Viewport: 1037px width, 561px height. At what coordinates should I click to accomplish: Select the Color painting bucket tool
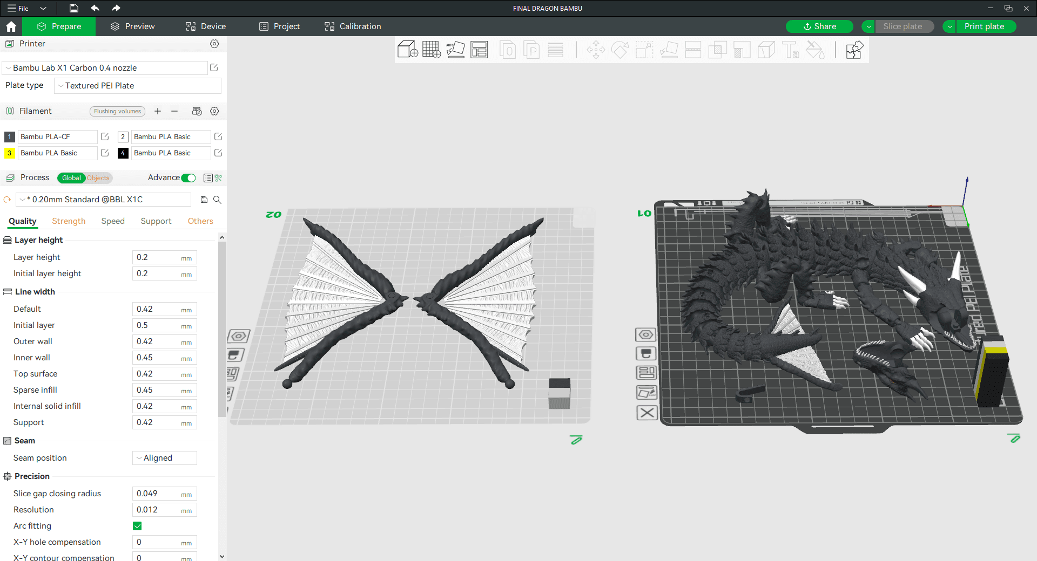[x=815, y=50]
